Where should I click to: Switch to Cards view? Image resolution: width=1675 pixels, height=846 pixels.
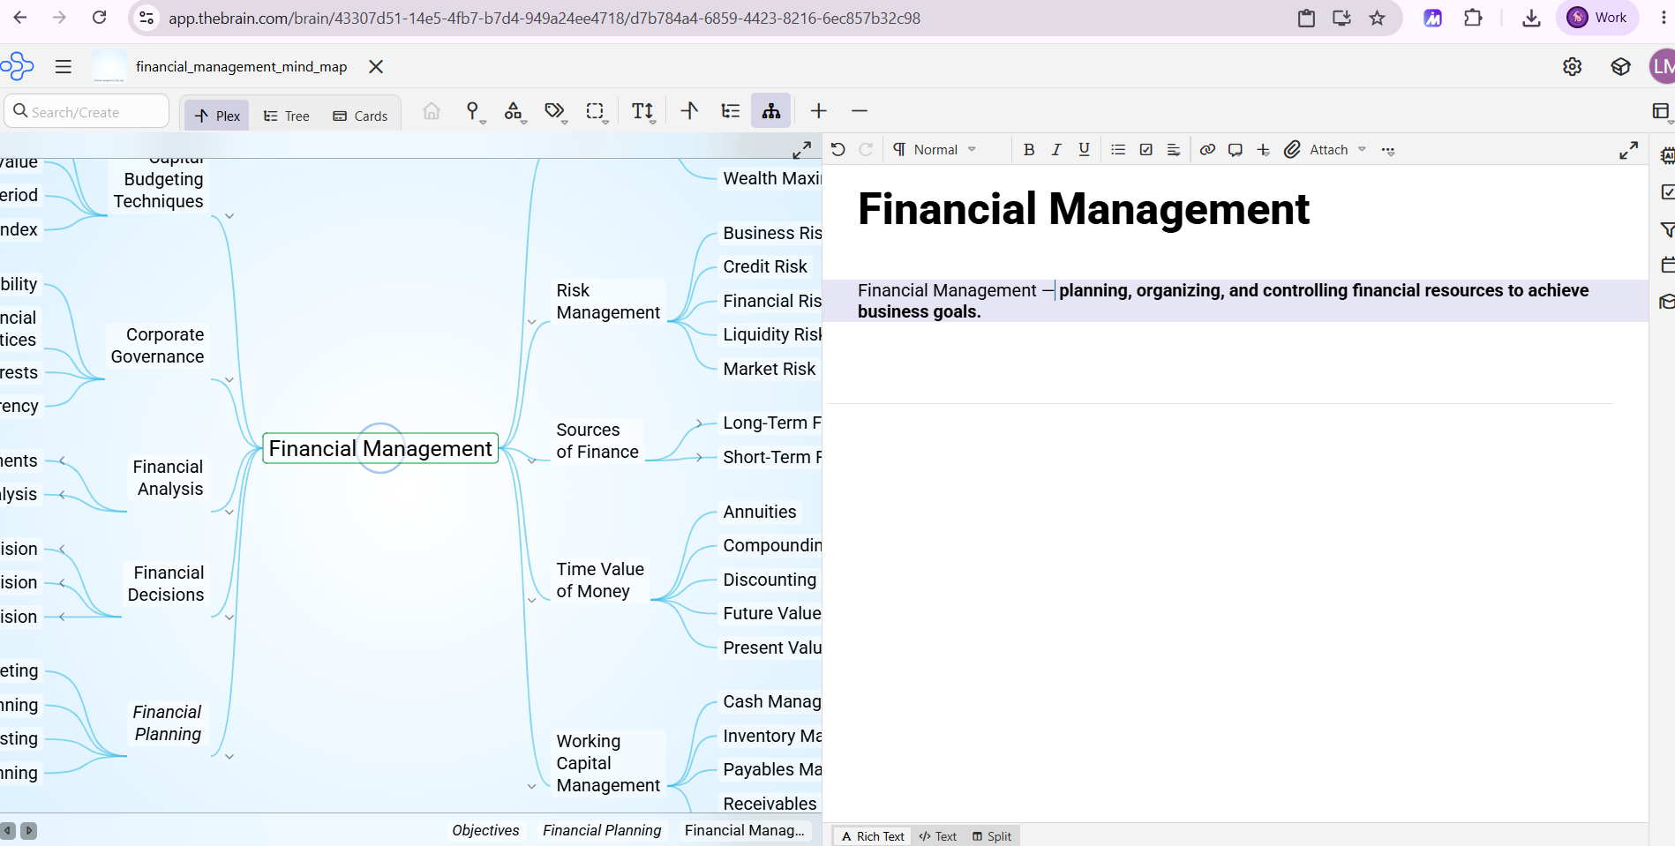(x=360, y=116)
